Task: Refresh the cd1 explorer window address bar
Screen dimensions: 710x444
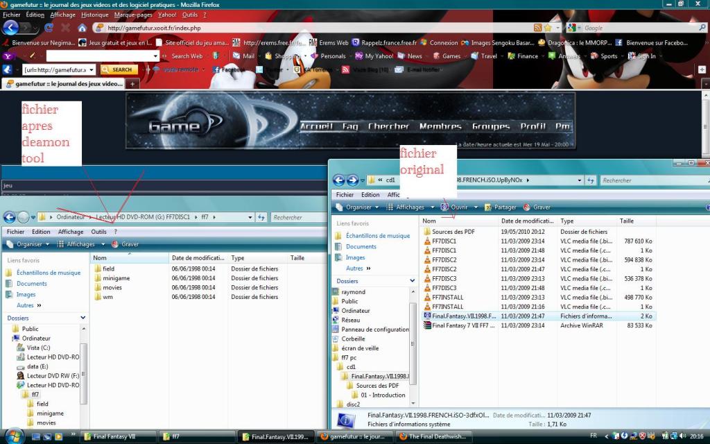Action: [591, 180]
